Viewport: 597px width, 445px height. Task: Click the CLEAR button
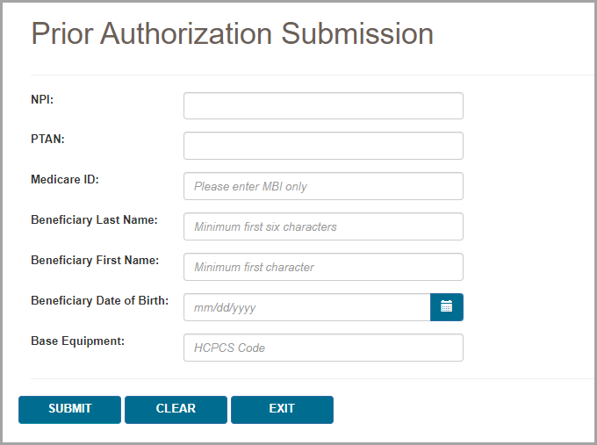pyautogui.click(x=176, y=409)
